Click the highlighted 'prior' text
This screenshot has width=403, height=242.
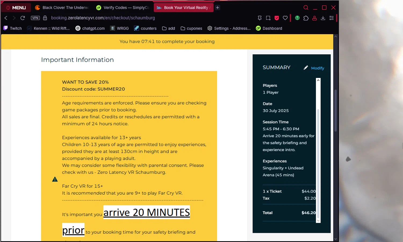[73, 230]
